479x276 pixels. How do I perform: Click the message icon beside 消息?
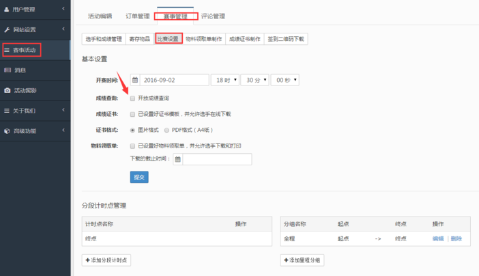pyautogui.click(x=7, y=70)
